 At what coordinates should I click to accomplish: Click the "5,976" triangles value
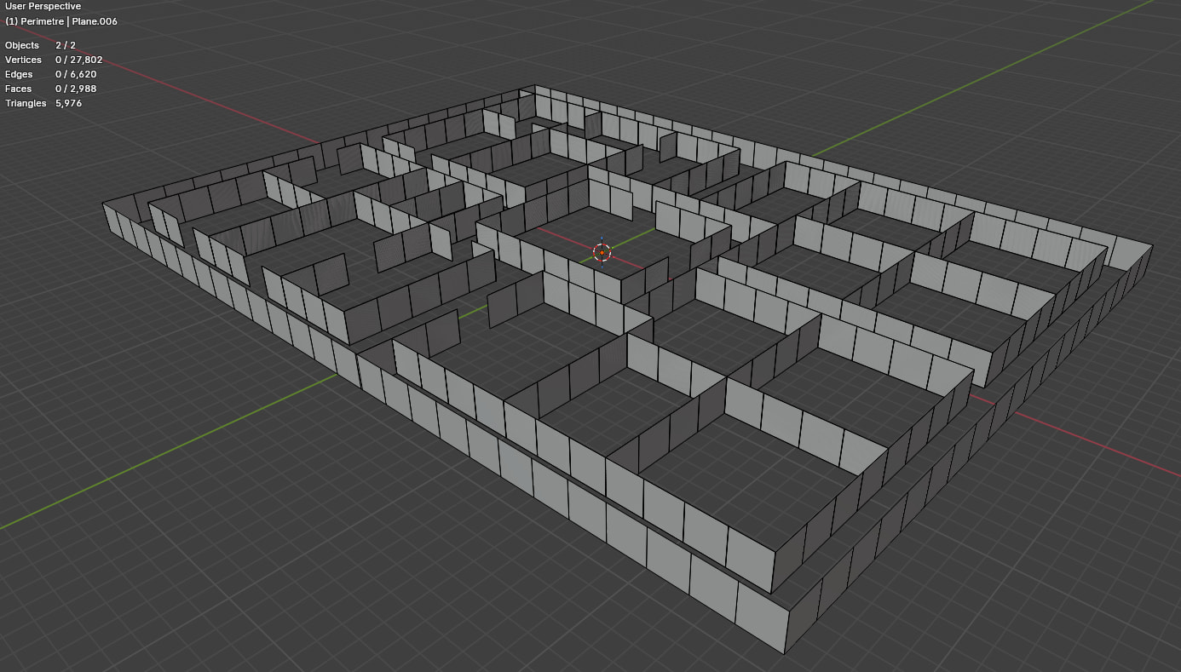point(68,103)
